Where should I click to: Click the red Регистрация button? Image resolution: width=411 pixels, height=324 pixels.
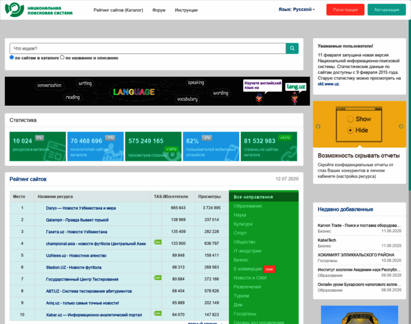[345, 10]
